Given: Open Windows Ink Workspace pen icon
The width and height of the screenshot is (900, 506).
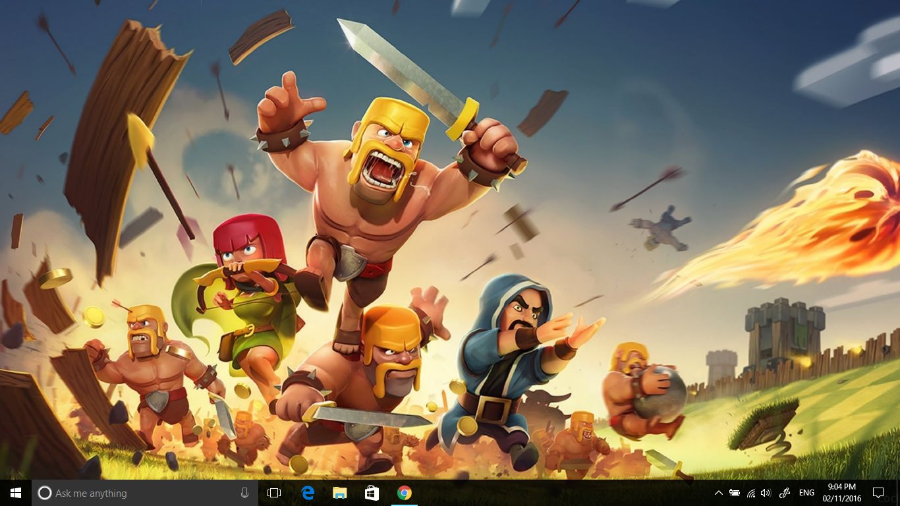Looking at the screenshot, I should tap(784, 493).
